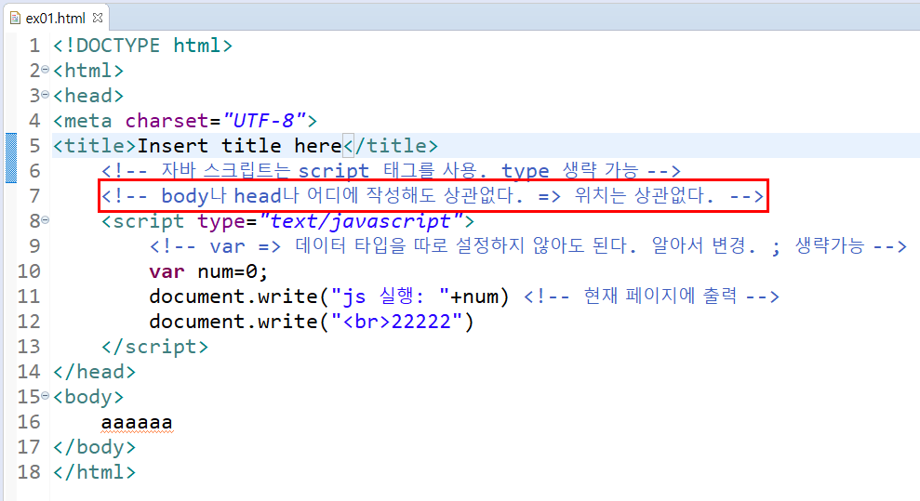920x501 pixels.
Task: Click the "text/javascript" type value
Action: point(361,221)
